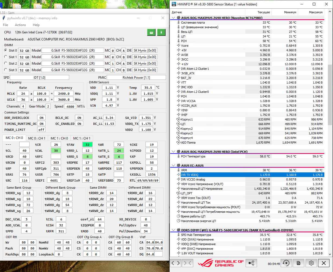Viewport: 333px width, 272px height.
Task: Switch to the MC 1 : CH 1 tab
Action: click(82, 138)
